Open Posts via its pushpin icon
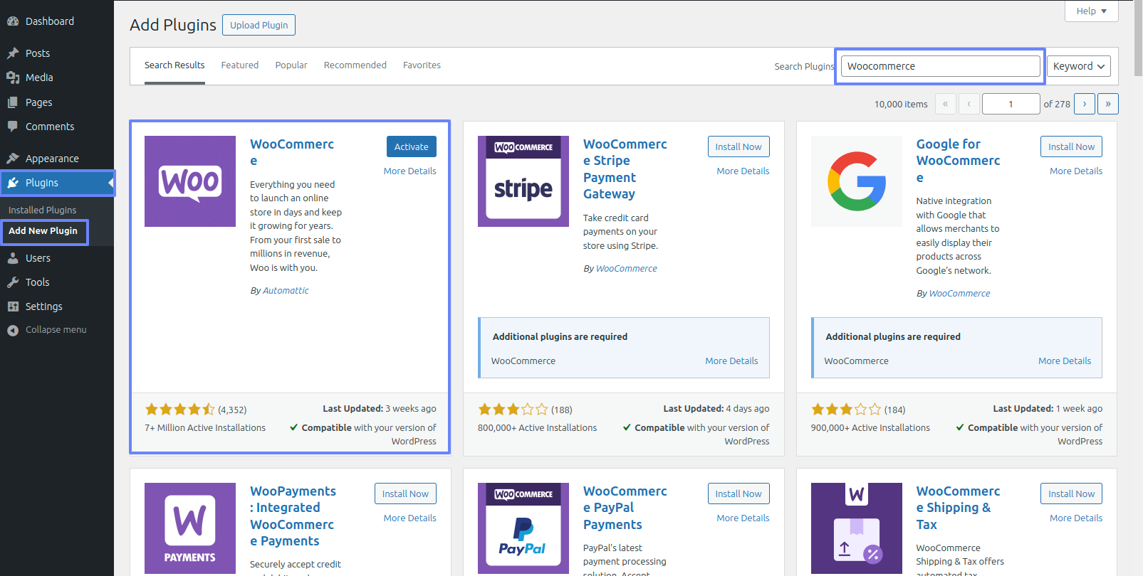The height and width of the screenshot is (576, 1143). click(13, 53)
